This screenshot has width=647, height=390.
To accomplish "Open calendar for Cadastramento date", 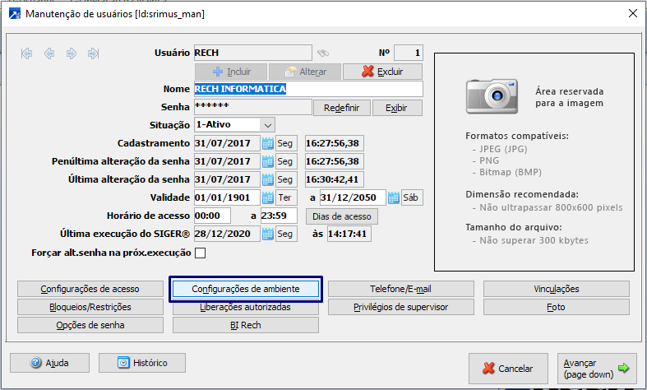I will 268,143.
